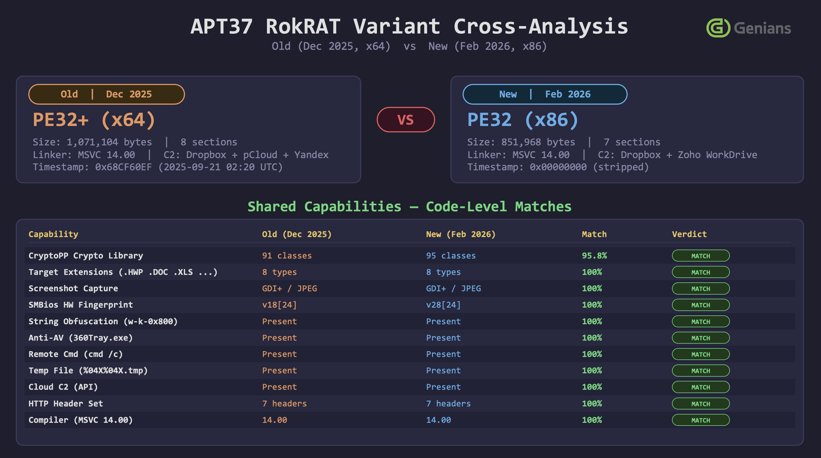
Task: Click MATCH badge for Anti-AV row
Action: 701,338
